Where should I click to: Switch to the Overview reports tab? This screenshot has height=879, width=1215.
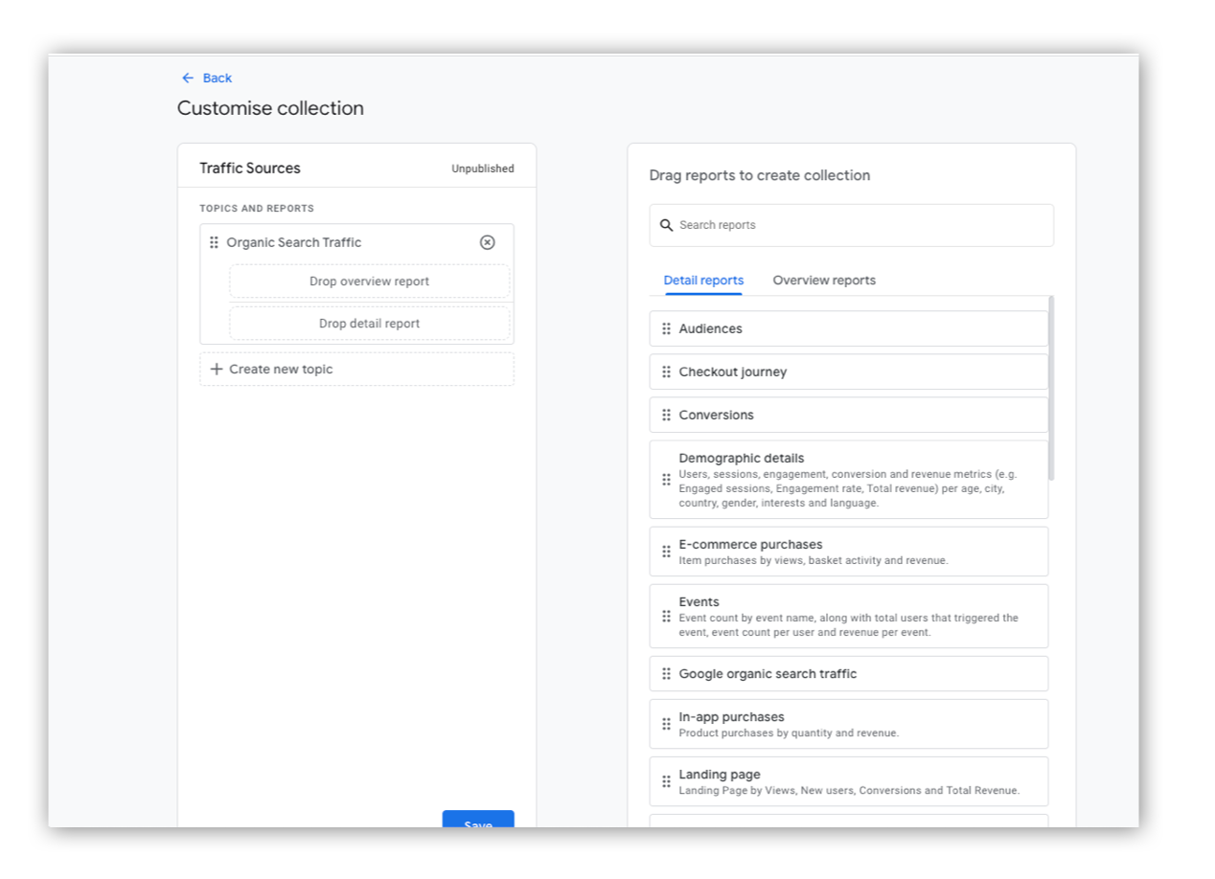(824, 280)
